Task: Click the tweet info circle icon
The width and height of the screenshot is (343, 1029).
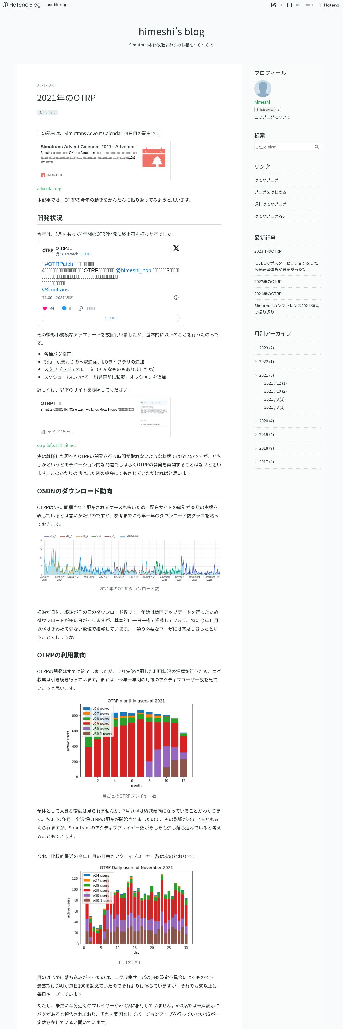Action: click(x=176, y=298)
